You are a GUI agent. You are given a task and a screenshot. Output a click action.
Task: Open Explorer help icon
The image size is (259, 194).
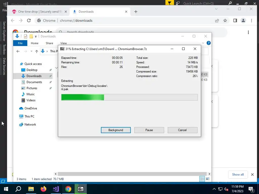(209, 43)
